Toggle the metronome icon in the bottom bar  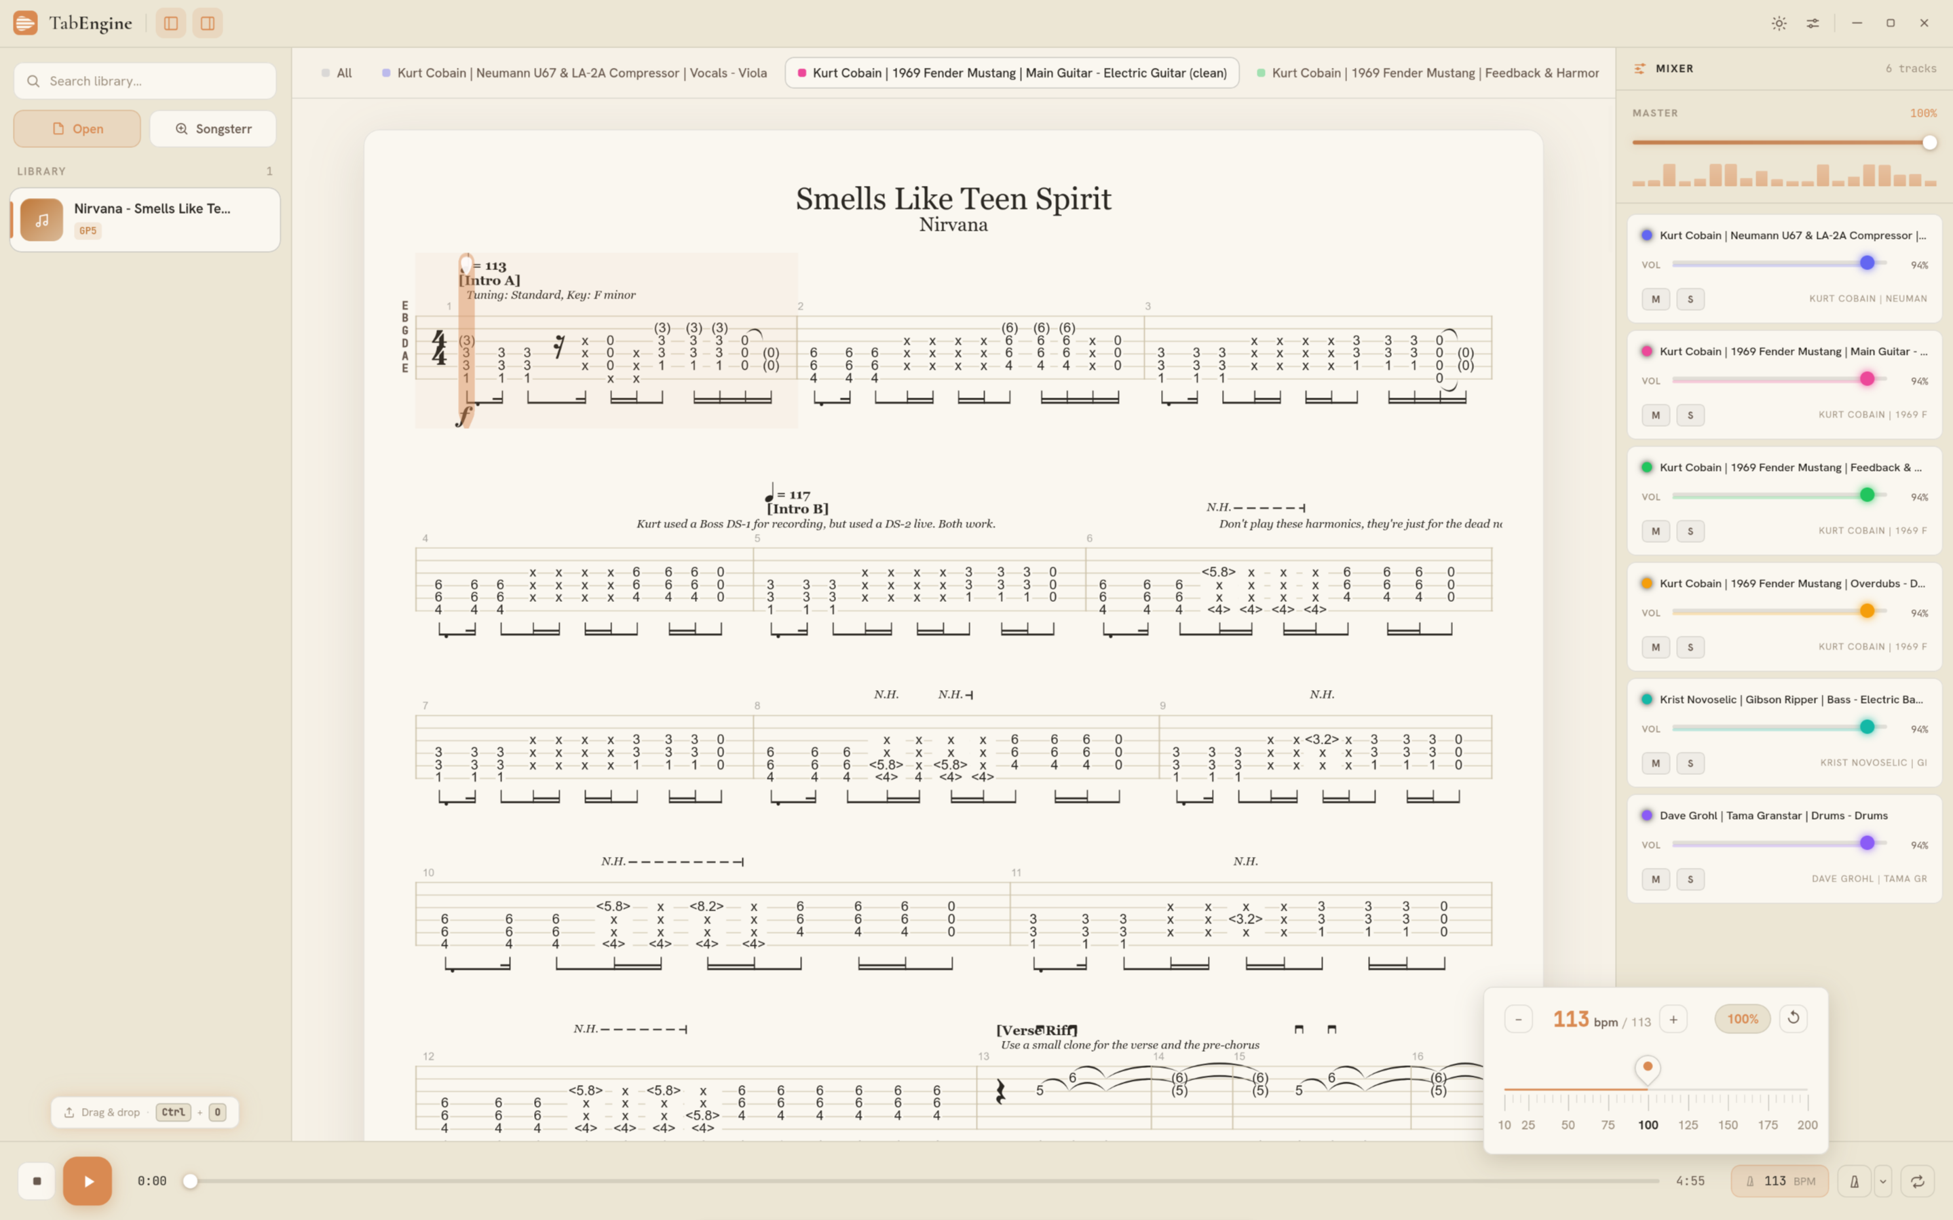[1854, 1181]
